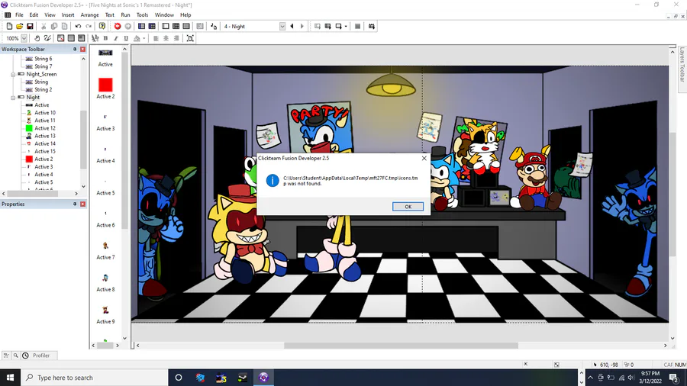
Task: Select Active 2 in workspace tree
Action: 44,159
